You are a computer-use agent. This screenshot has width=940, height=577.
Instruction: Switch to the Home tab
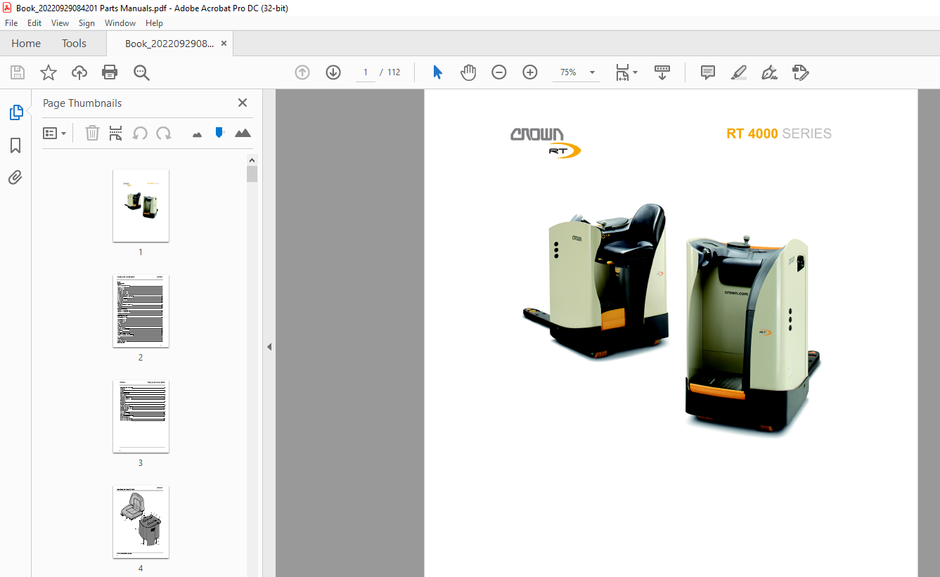26,44
